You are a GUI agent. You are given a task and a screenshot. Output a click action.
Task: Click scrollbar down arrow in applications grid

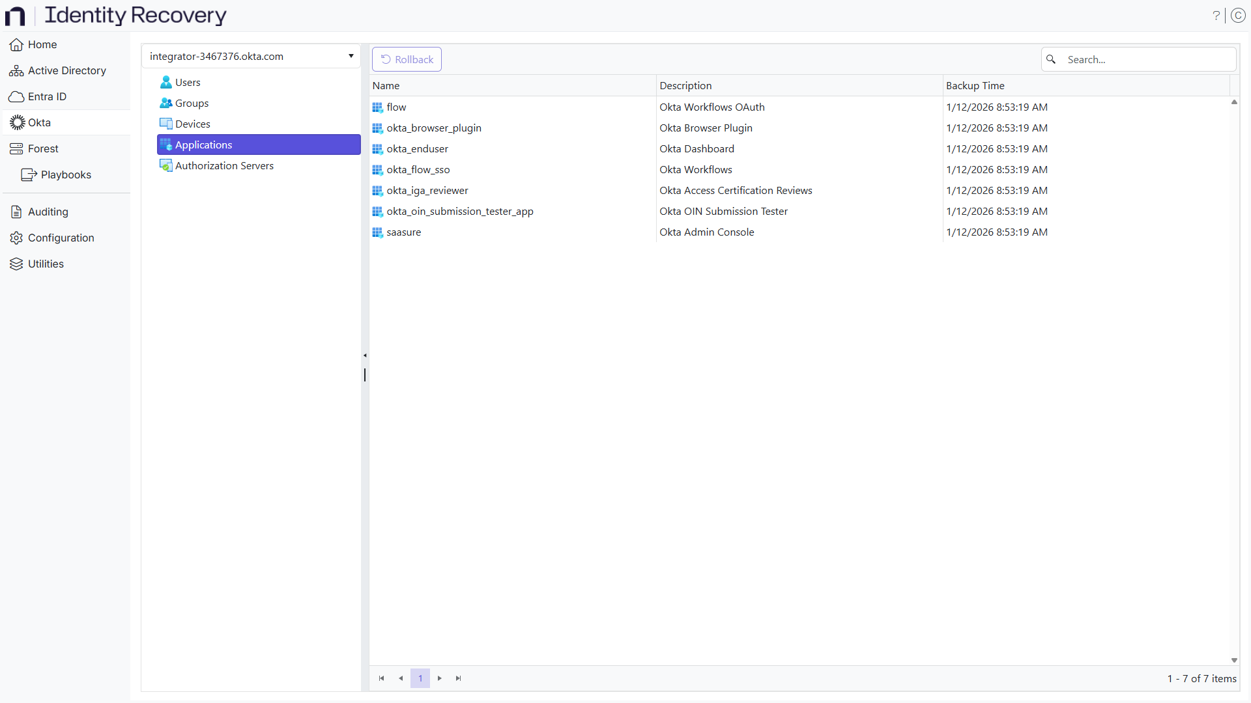tap(1234, 660)
